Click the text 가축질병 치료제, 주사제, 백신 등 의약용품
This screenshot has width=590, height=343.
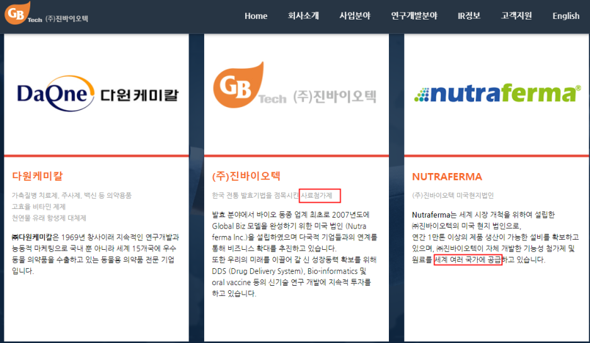tap(71, 195)
